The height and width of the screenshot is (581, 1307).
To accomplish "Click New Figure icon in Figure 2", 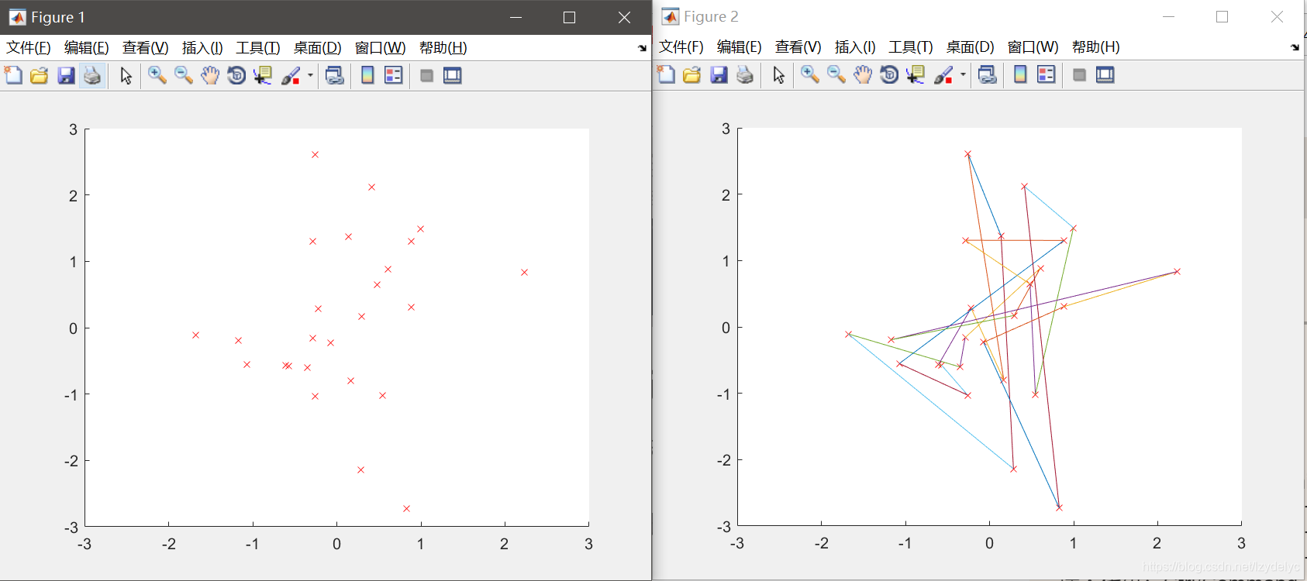I will point(666,74).
